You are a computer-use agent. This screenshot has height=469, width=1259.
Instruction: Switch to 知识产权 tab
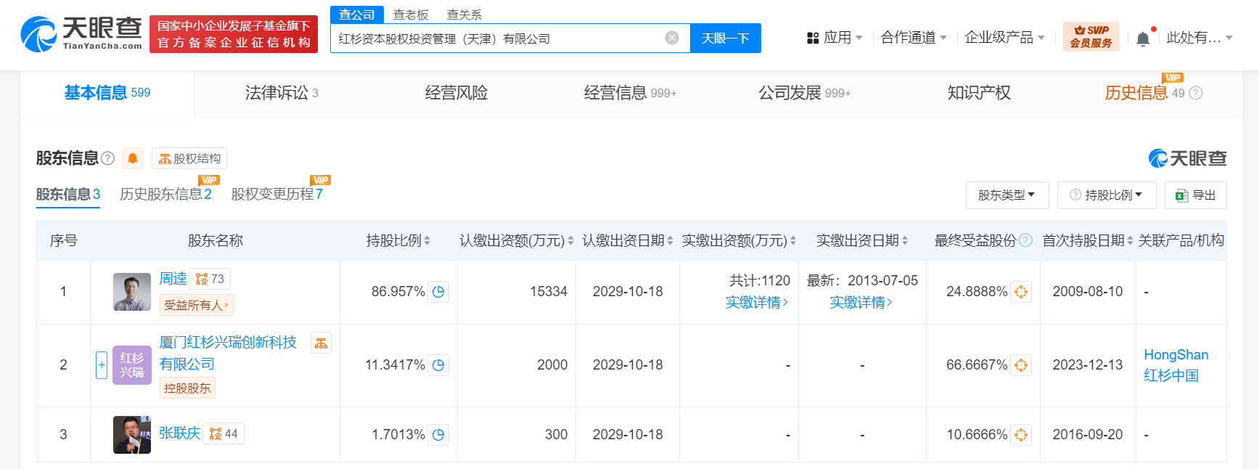click(979, 93)
